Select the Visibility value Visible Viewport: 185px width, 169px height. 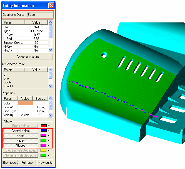[25, 115]
